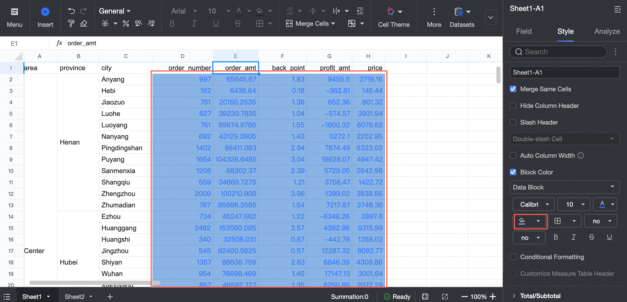627x302 pixels.
Task: Check Slash Header
Action: click(513, 122)
